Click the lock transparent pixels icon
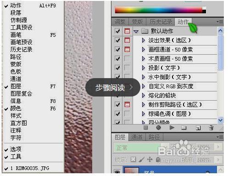 coord(133,159)
